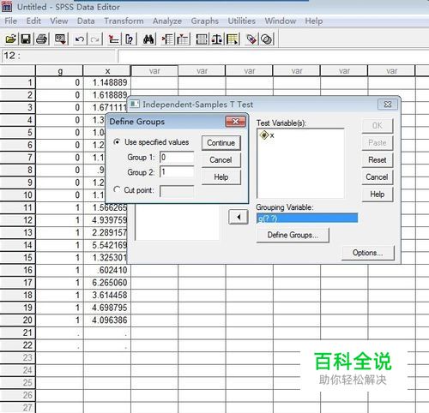Select the g column header

pyautogui.click(x=59, y=71)
